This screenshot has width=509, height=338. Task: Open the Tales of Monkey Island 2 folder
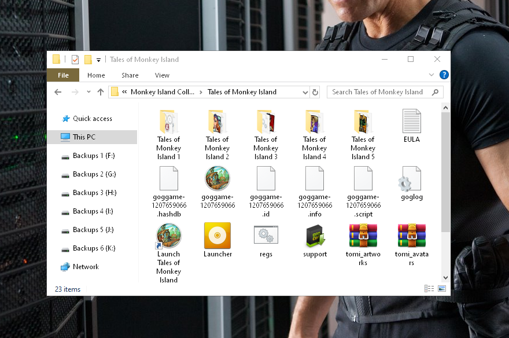pos(217,135)
